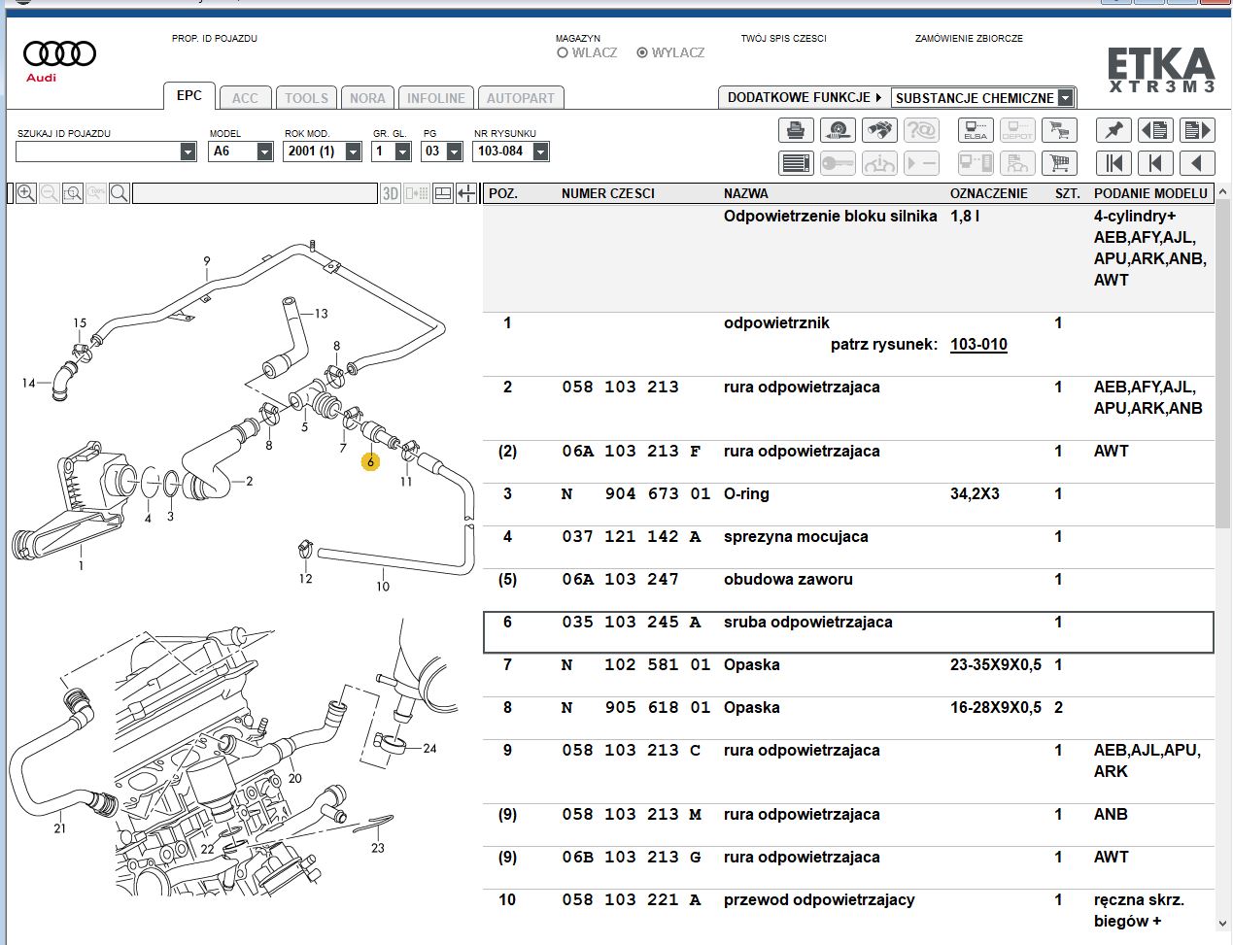The image size is (1233, 945).
Task: Click TWÓJ SPIS CZESCI
Action: tap(783, 39)
